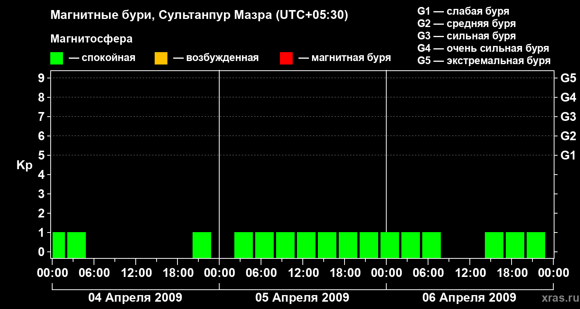580x309 pixels.
Task: Click the 06:00 time label for 06 Апреля
Action: pyautogui.click(x=428, y=273)
